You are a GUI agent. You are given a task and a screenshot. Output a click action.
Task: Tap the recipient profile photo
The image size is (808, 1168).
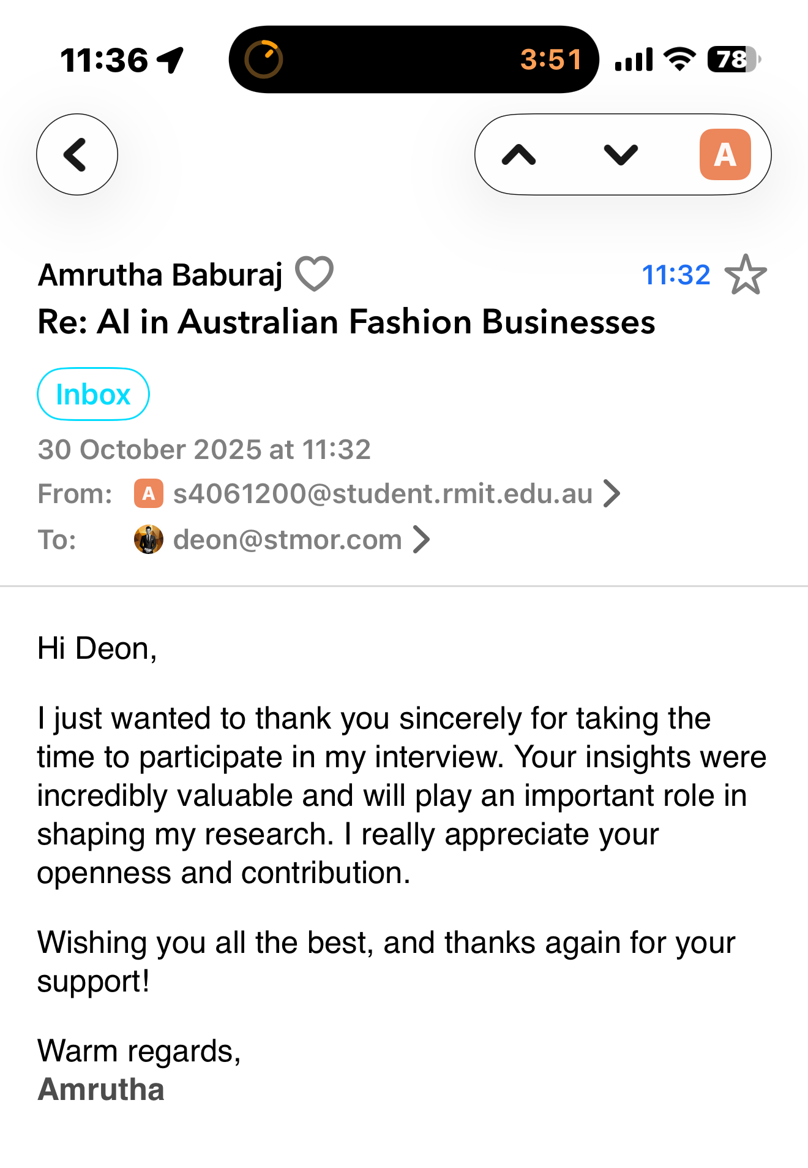148,539
